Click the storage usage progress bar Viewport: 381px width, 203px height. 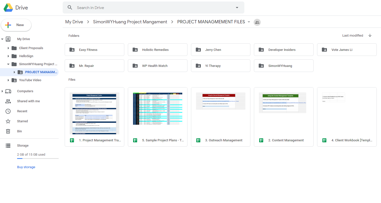[38, 158]
